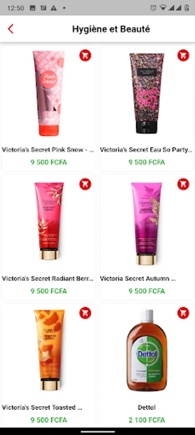
Task: Open Victoria's Secret Eau So Party title
Action: pos(146,150)
